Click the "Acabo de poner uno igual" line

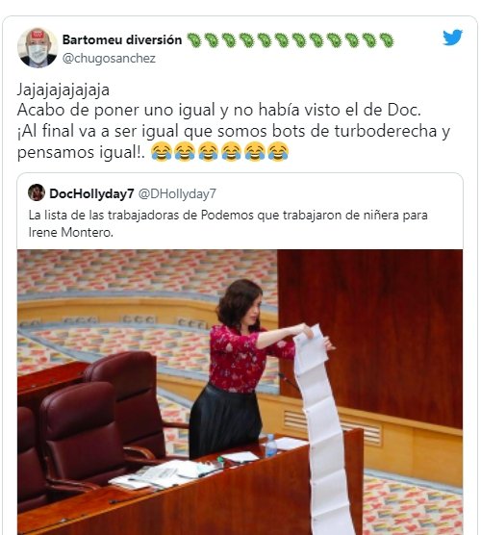pyautogui.click(x=219, y=110)
